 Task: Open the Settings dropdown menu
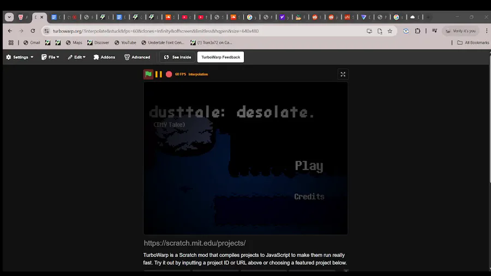point(20,57)
